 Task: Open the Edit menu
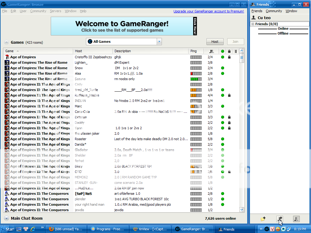(x=13, y=11)
